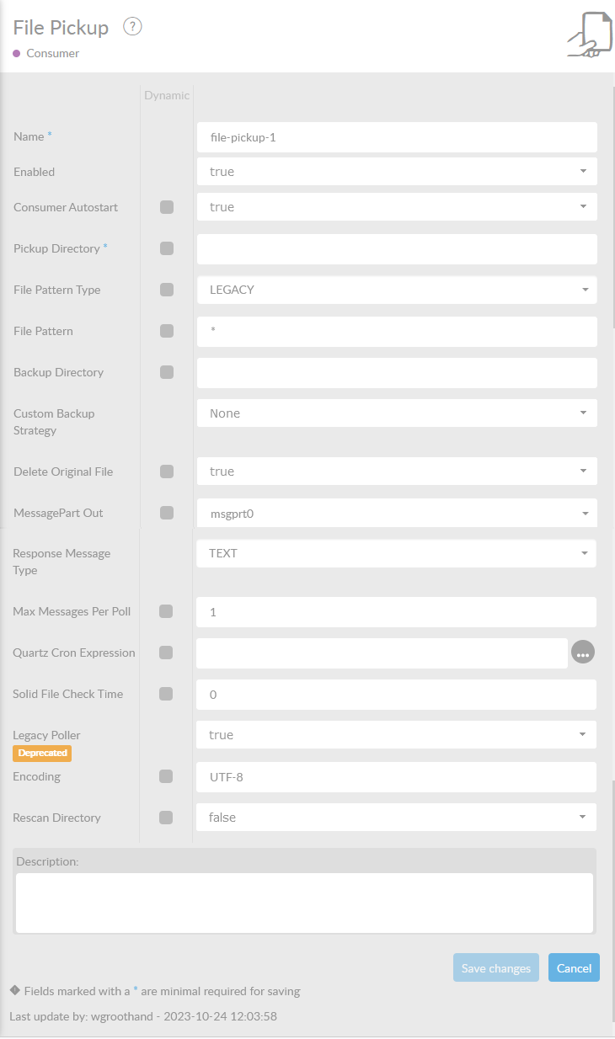Click the Description text area
This screenshot has width=615, height=1039.
point(304,903)
